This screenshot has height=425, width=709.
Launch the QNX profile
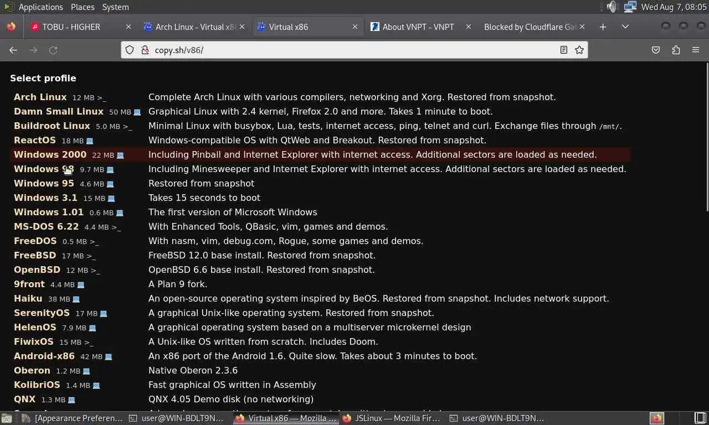[25, 399]
